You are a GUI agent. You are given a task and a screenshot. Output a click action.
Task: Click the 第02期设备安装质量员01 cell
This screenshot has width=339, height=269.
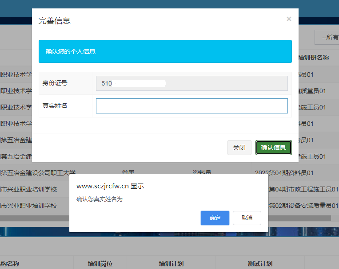click(303, 206)
